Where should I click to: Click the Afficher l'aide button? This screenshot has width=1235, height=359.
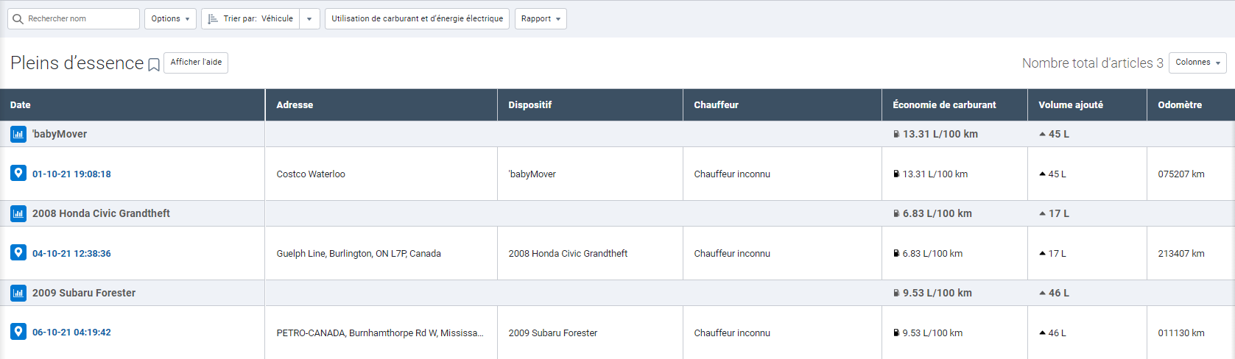point(196,63)
